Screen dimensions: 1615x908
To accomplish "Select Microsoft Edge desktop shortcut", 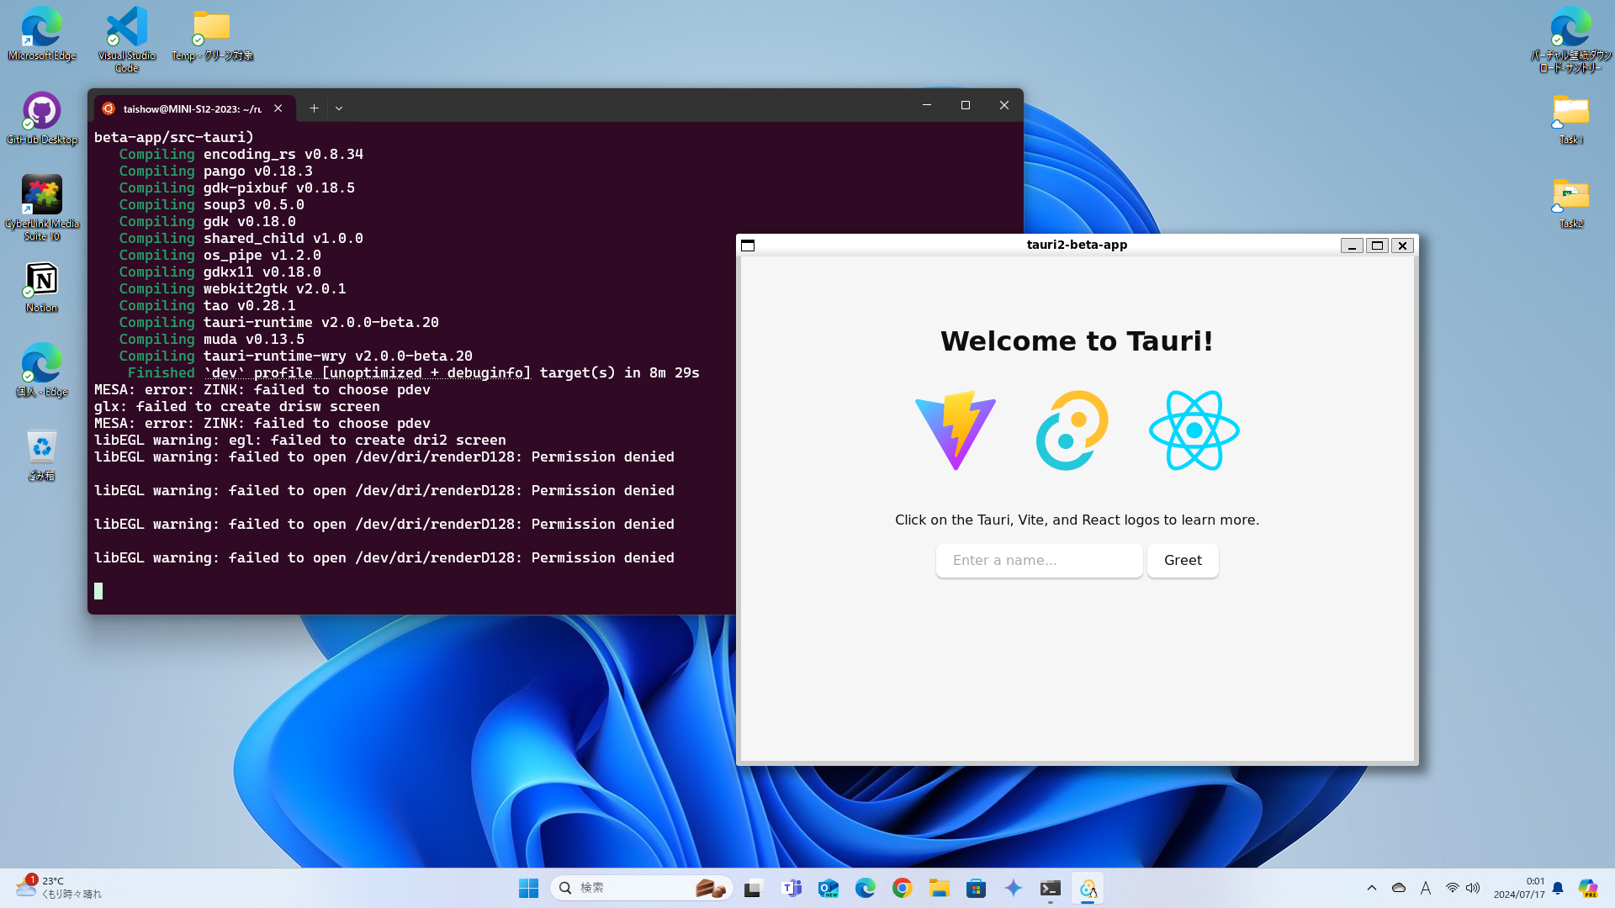I will [42, 34].
